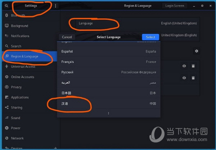Click the search magnifier icon in header

tap(6, 6)
